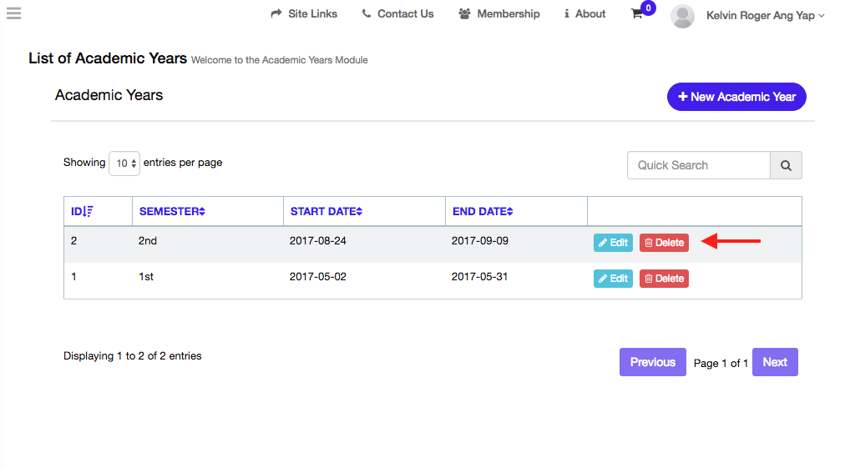Click the magnifier search icon button

[x=786, y=165]
